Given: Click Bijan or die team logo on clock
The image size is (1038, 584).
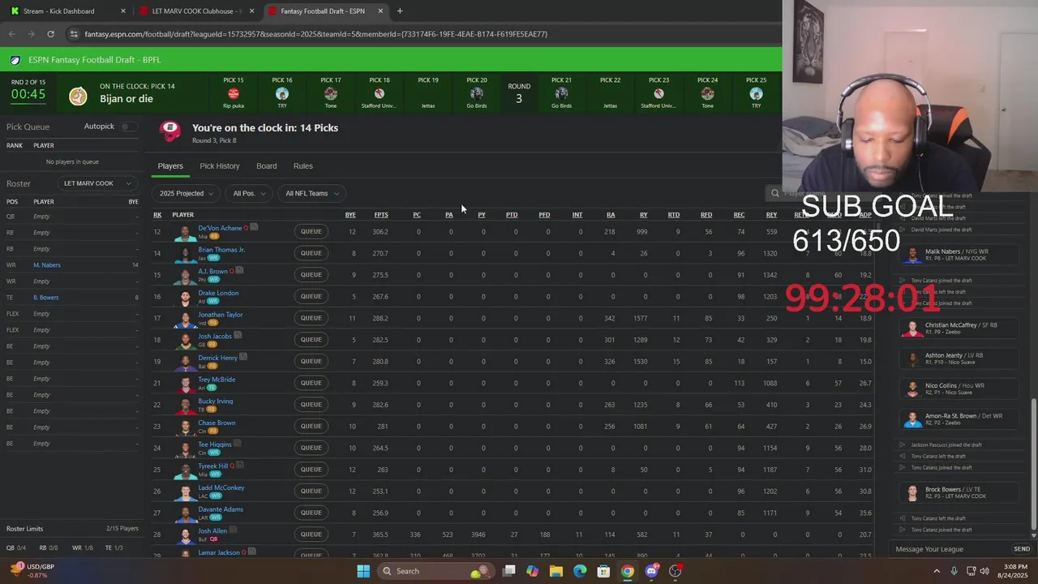Looking at the screenshot, I should 78,96.
